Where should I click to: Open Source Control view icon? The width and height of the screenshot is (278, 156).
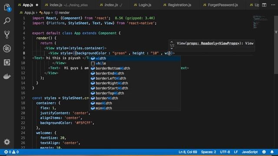(7, 35)
